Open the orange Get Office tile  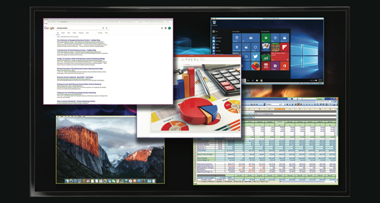click(x=285, y=66)
